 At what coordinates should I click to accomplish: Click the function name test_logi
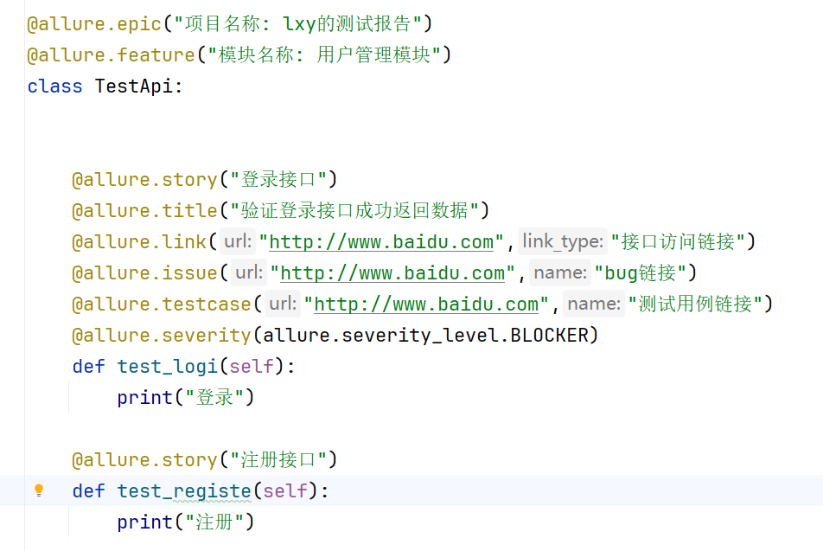click(x=167, y=366)
